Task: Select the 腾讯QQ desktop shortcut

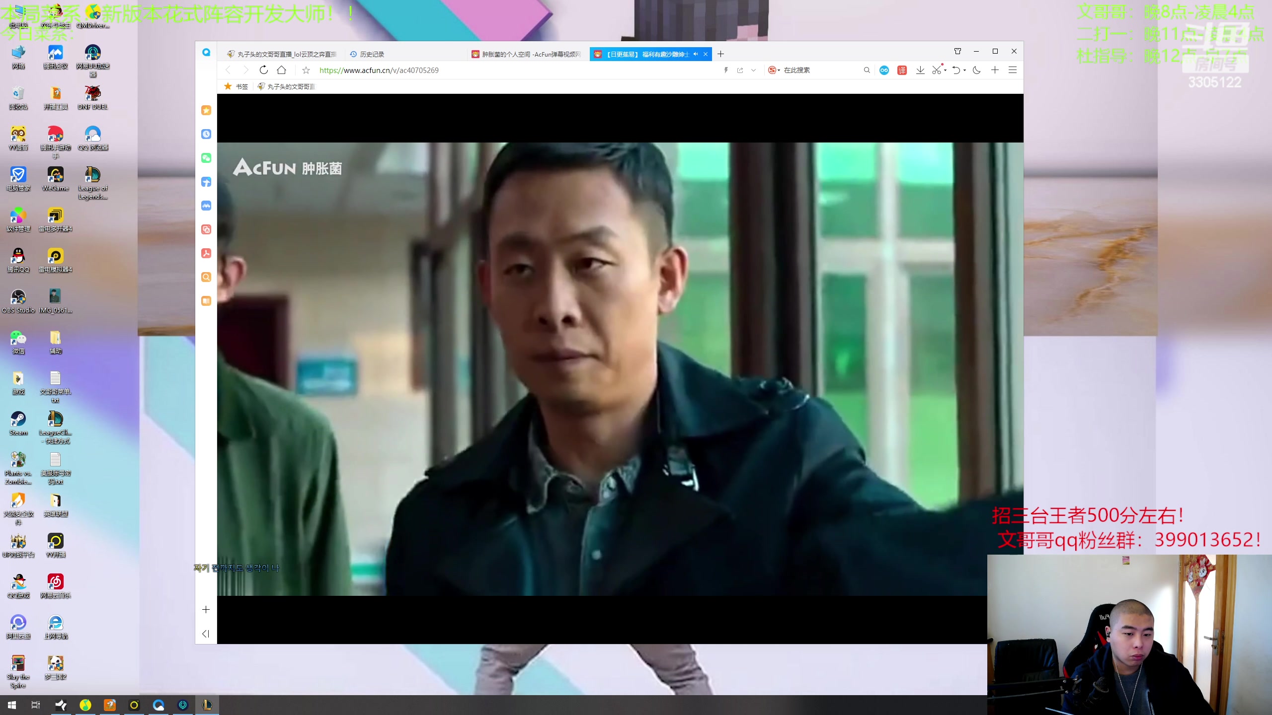Action: click(18, 261)
